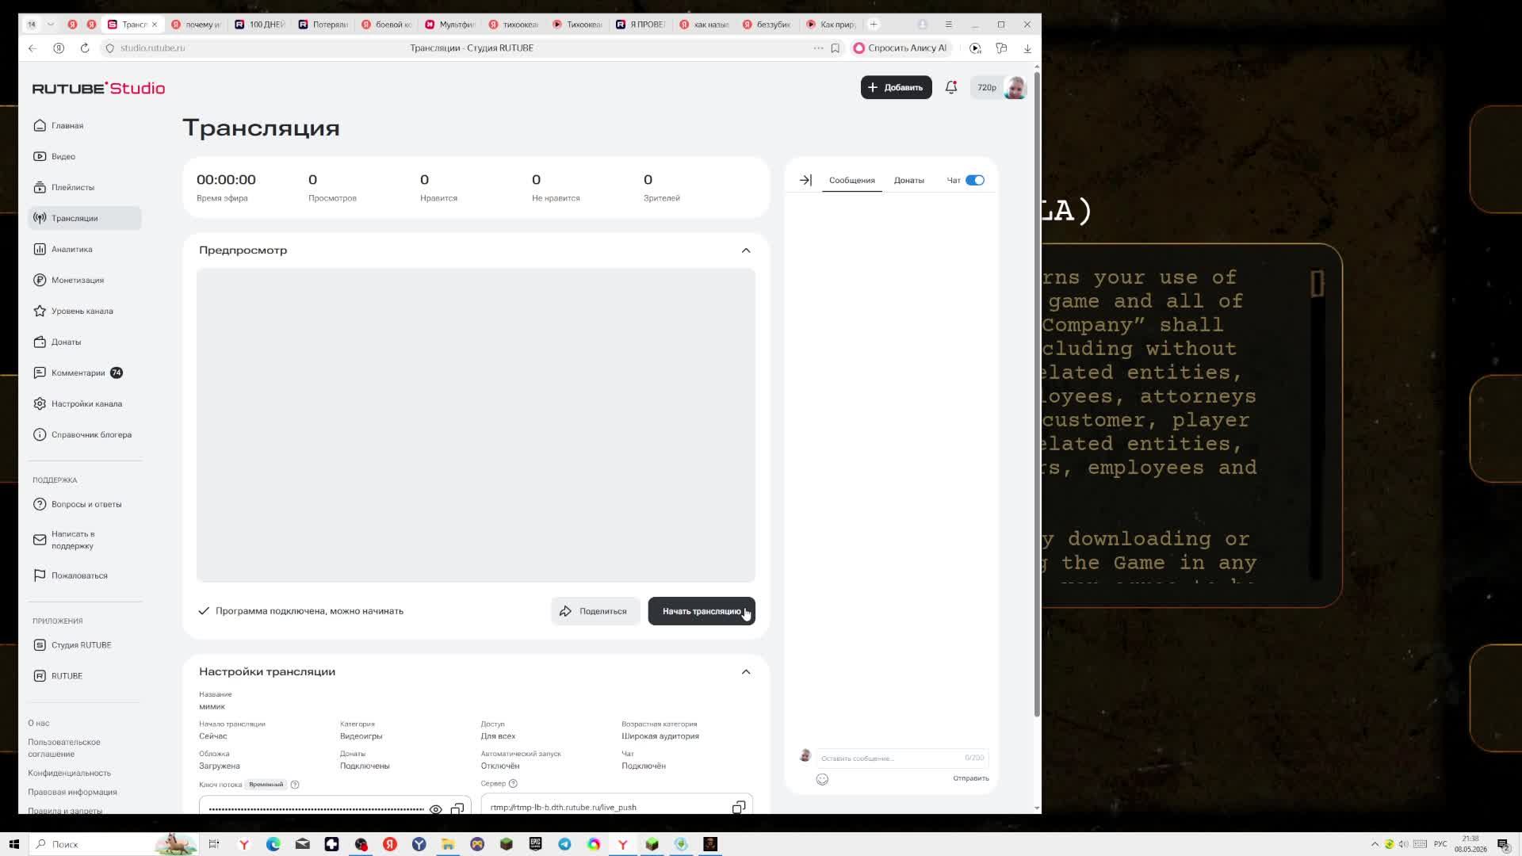1522x856 pixels.
Task: Click the Поделиться button
Action: point(595,611)
